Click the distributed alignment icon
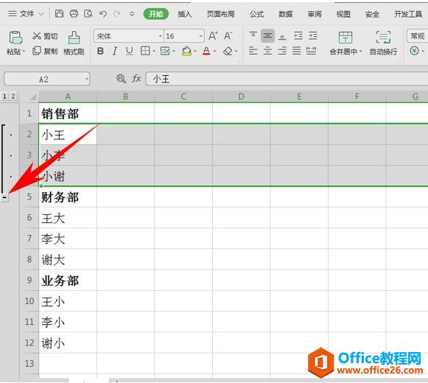Viewport: 428px width, 383px height. (x=311, y=51)
